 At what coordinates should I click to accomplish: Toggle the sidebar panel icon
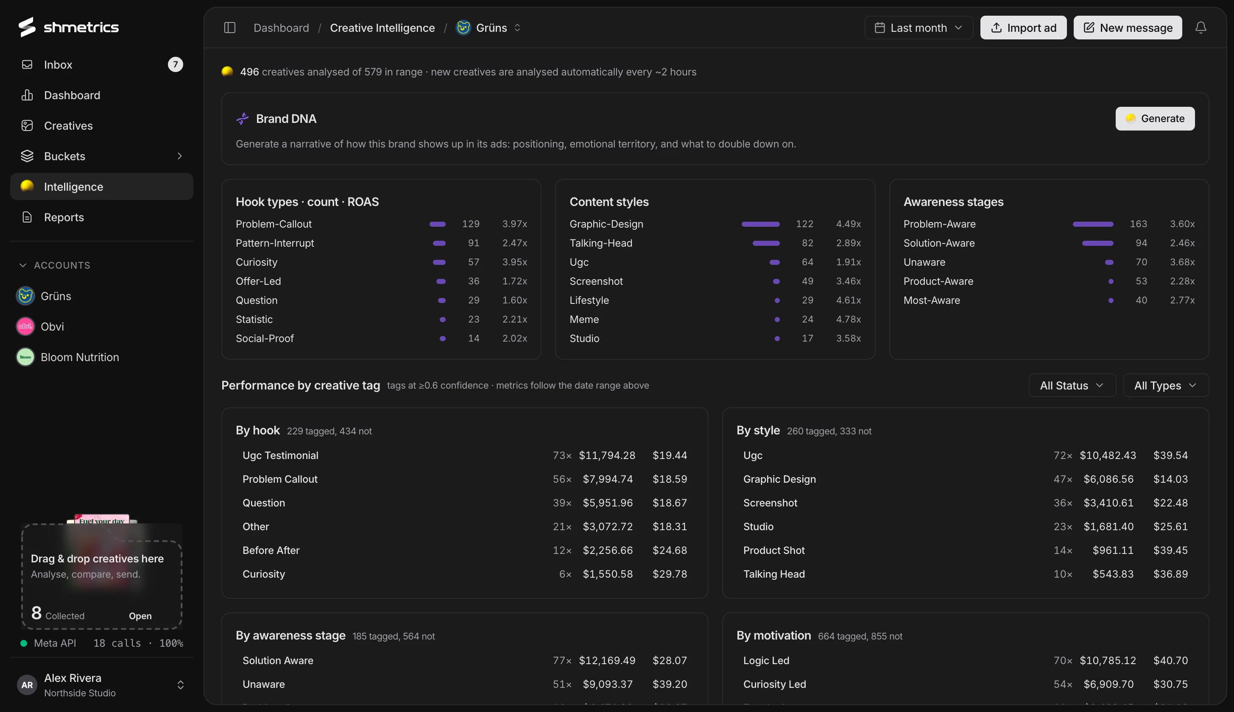point(229,28)
